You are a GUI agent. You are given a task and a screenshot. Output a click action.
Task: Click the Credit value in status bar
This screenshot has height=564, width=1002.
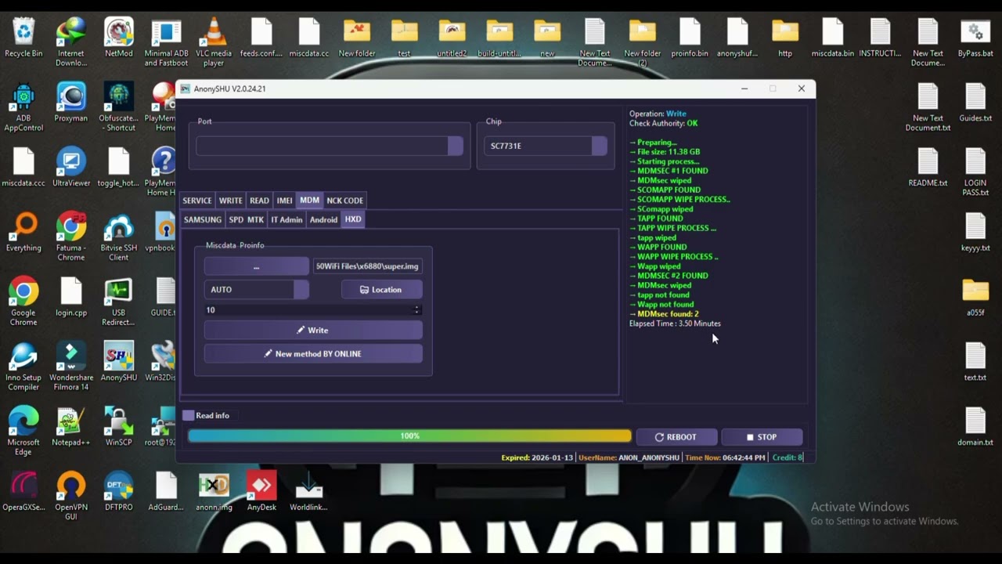[x=787, y=457]
